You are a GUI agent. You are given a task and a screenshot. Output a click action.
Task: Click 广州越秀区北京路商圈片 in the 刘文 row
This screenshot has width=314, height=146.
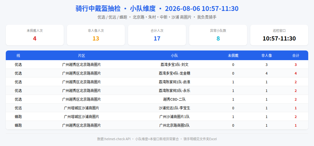click(81, 65)
